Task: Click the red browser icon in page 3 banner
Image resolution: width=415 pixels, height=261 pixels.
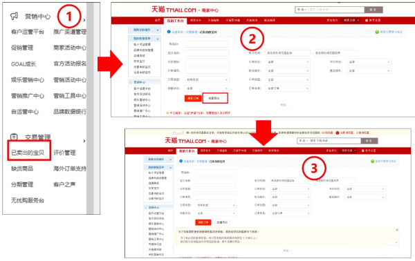Action: [338, 133]
